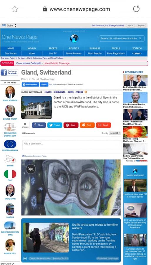
Task: Save to Pinterest with the red Save button
Action: [71, 125]
